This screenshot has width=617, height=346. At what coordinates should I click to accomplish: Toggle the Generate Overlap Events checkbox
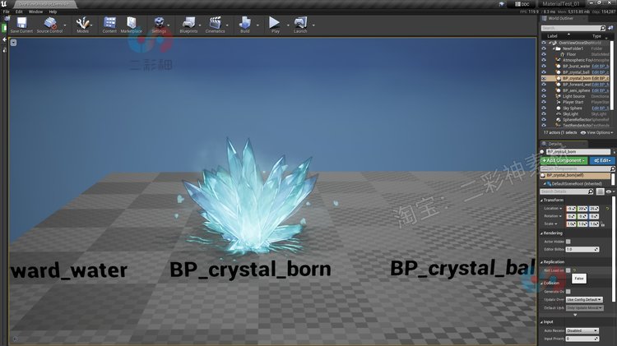pos(568,292)
